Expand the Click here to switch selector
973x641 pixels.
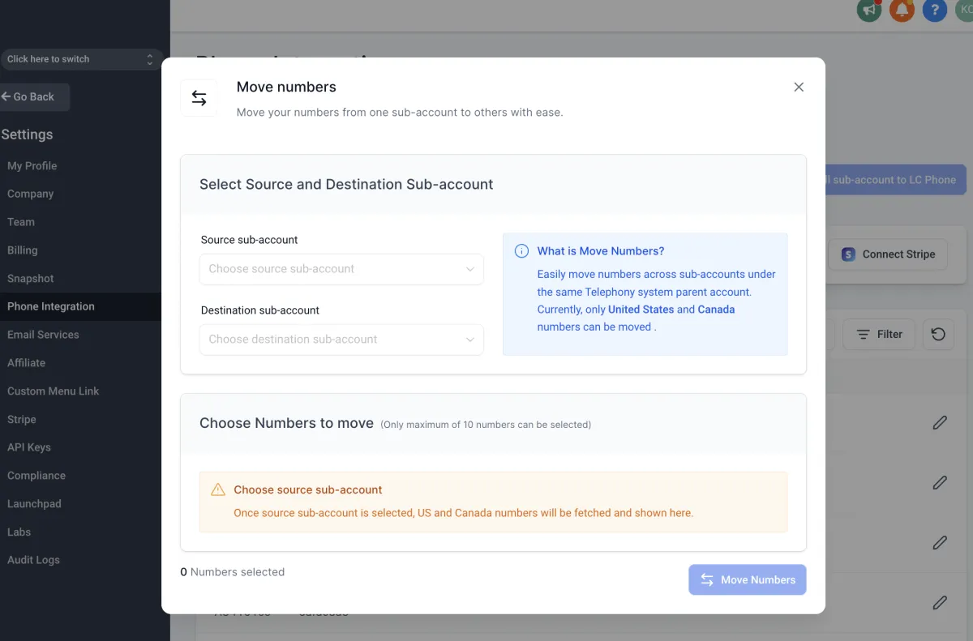pos(81,59)
